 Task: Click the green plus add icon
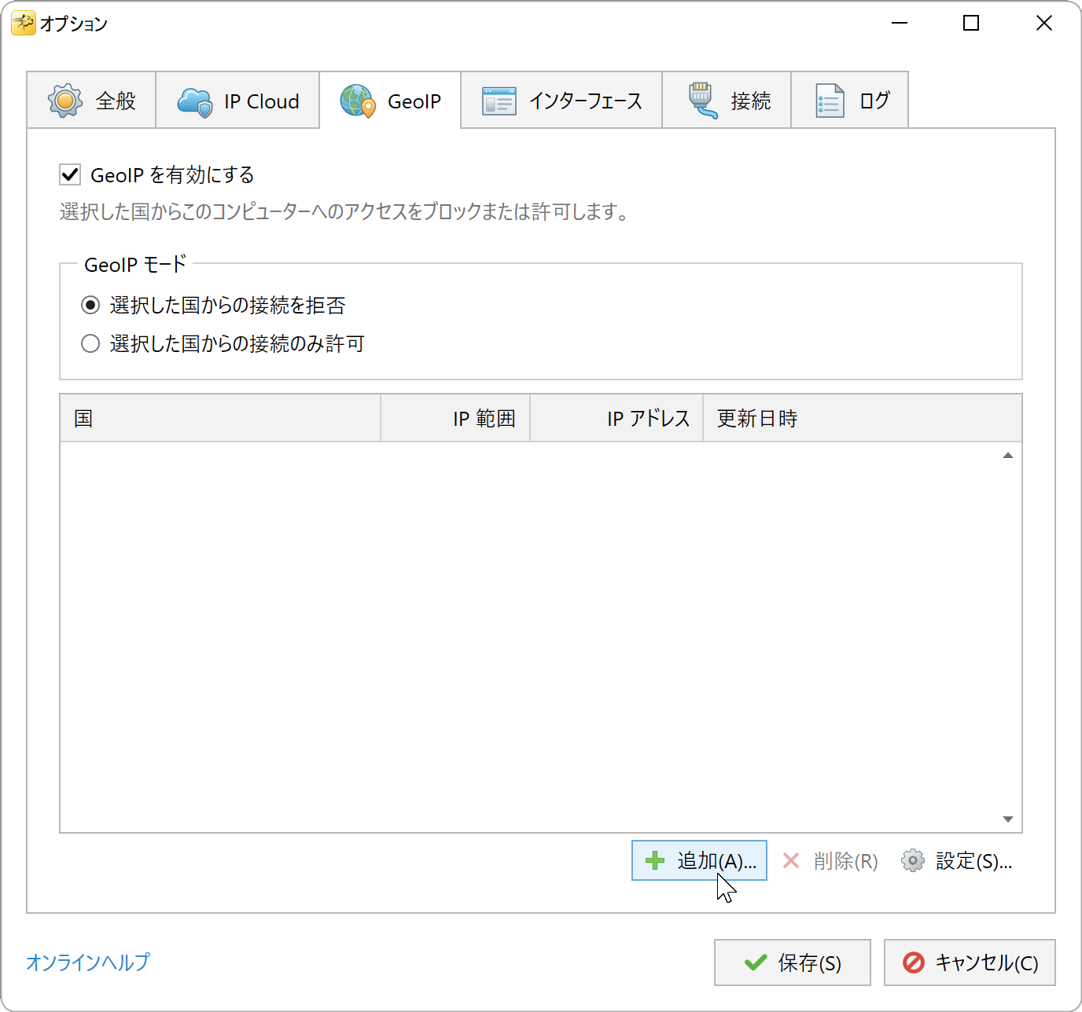click(x=655, y=861)
